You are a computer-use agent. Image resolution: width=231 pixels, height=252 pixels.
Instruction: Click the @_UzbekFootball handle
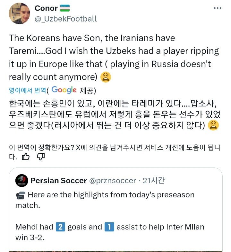tap(65, 19)
